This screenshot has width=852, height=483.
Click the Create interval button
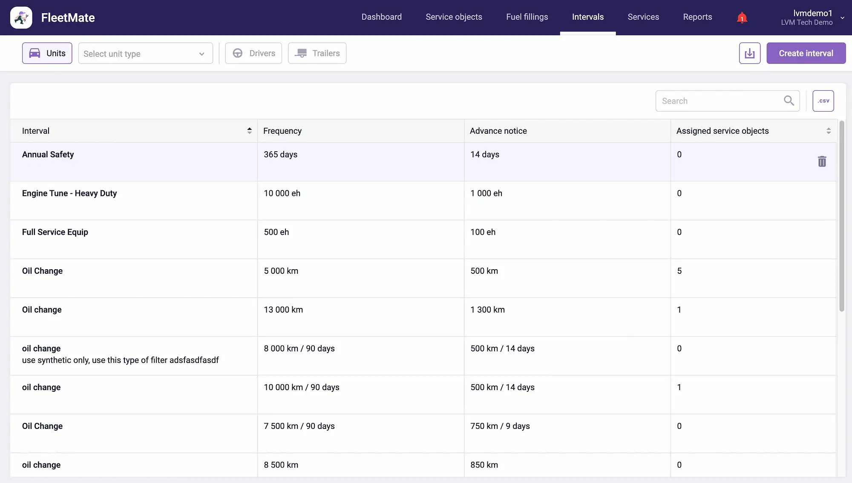806,53
